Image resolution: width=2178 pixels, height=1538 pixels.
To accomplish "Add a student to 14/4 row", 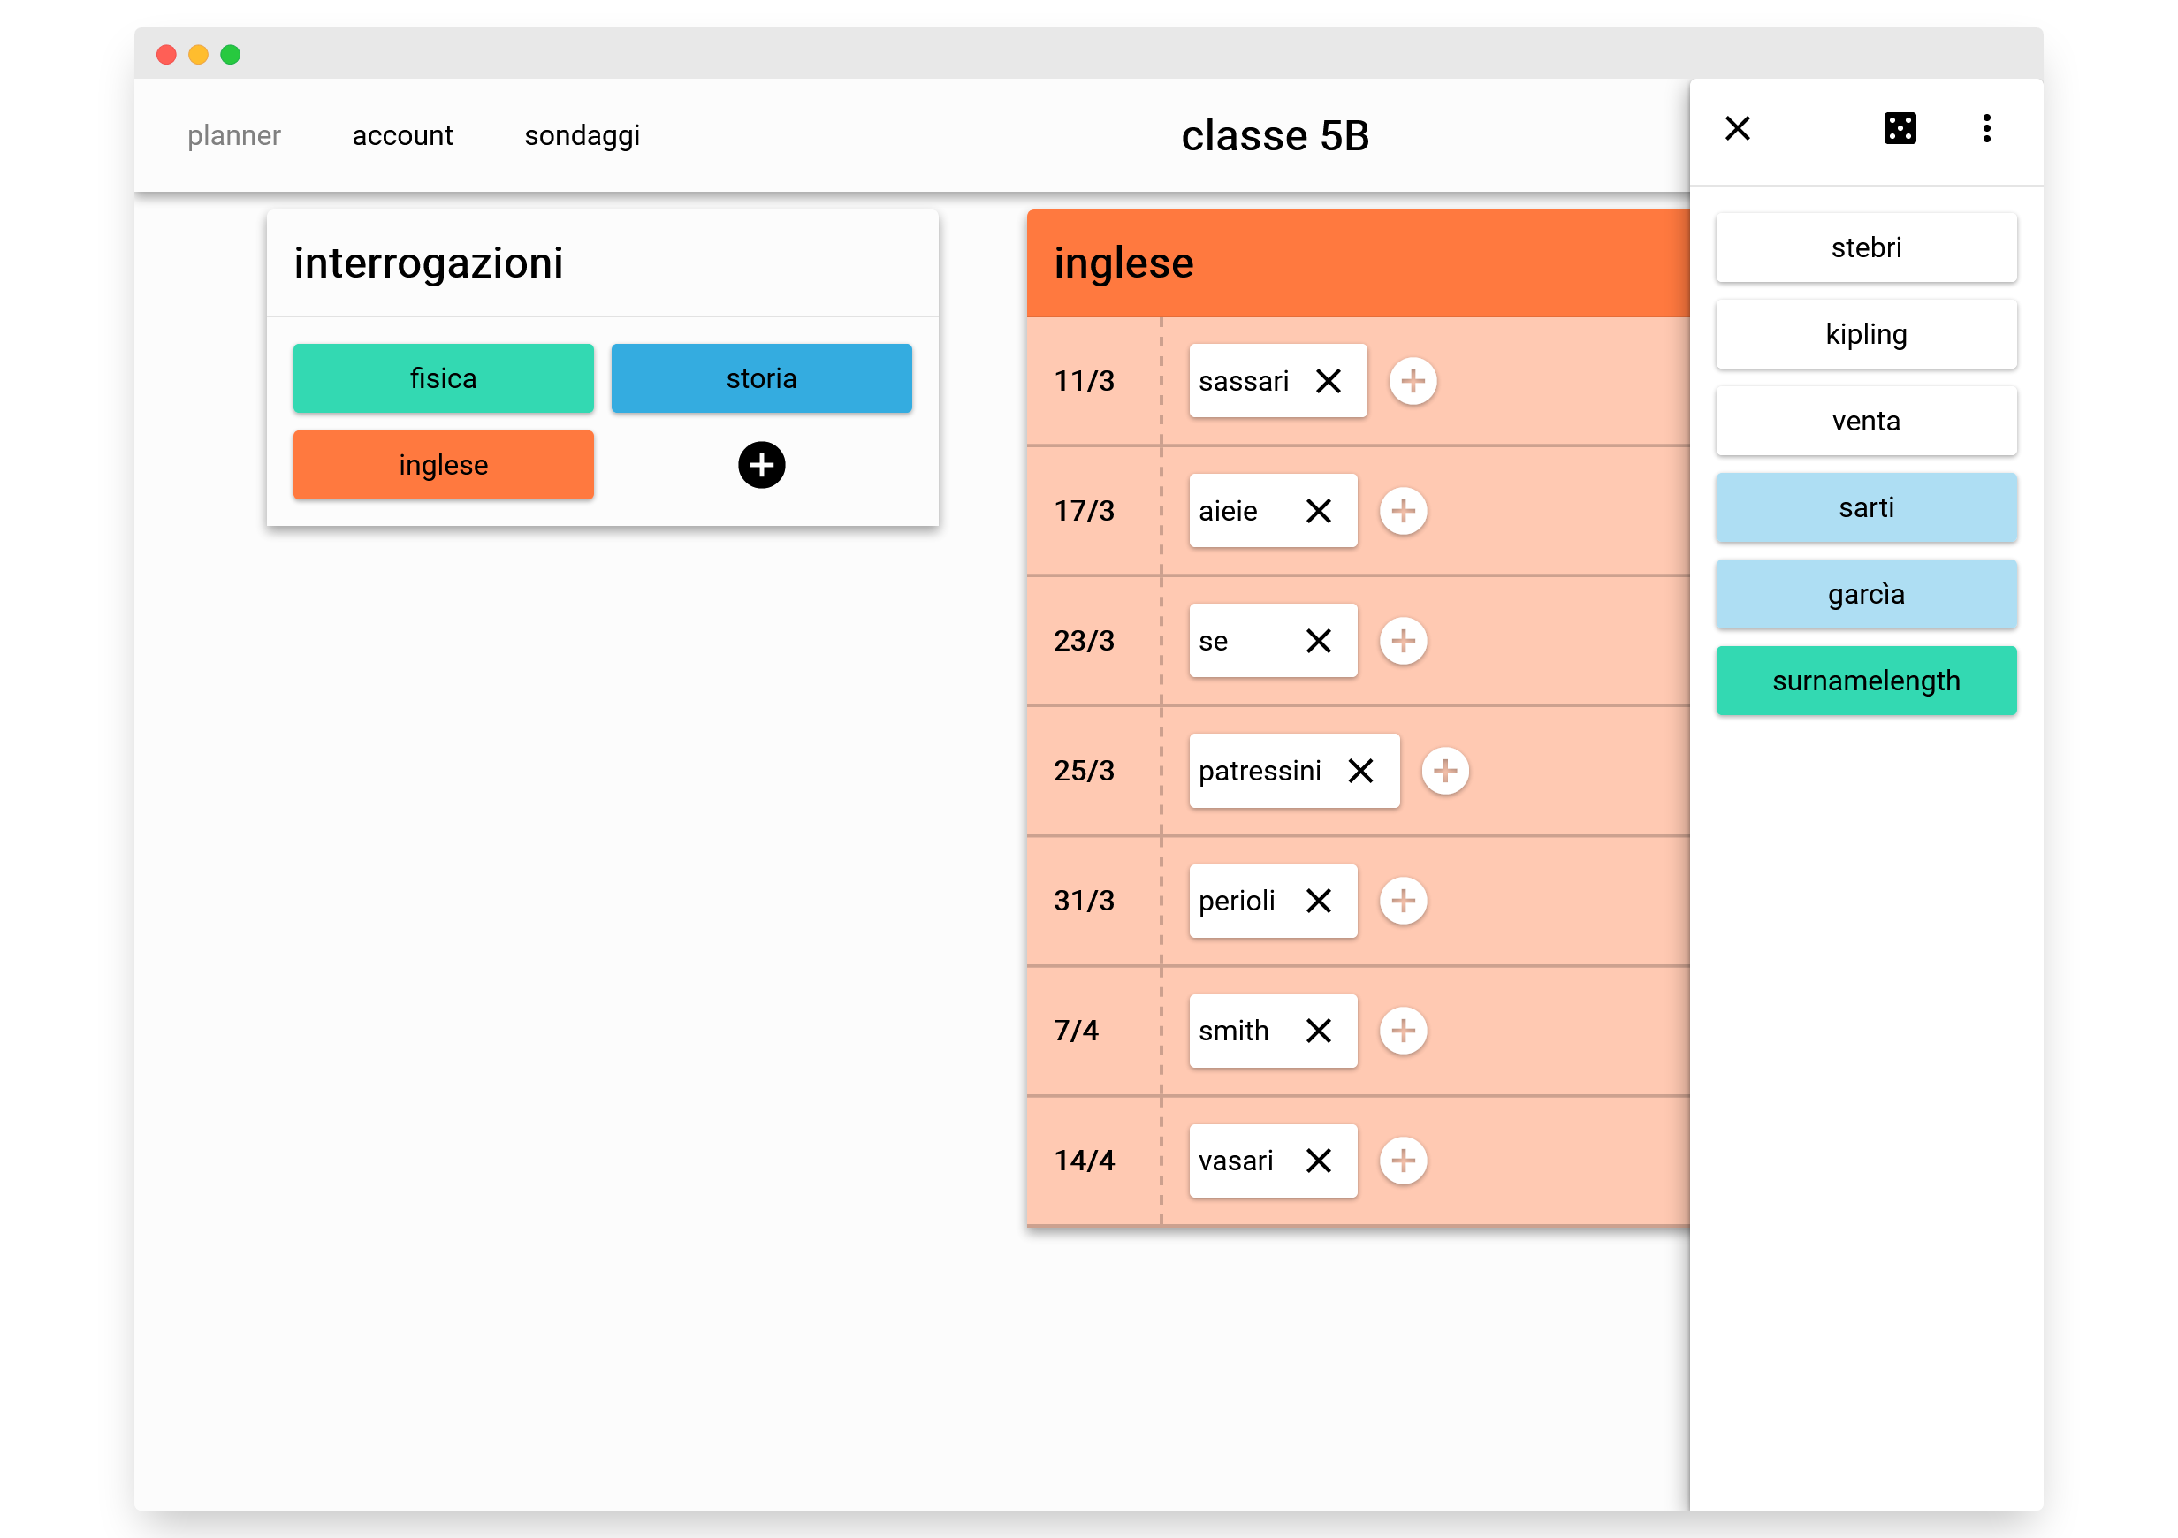I will [1403, 1161].
